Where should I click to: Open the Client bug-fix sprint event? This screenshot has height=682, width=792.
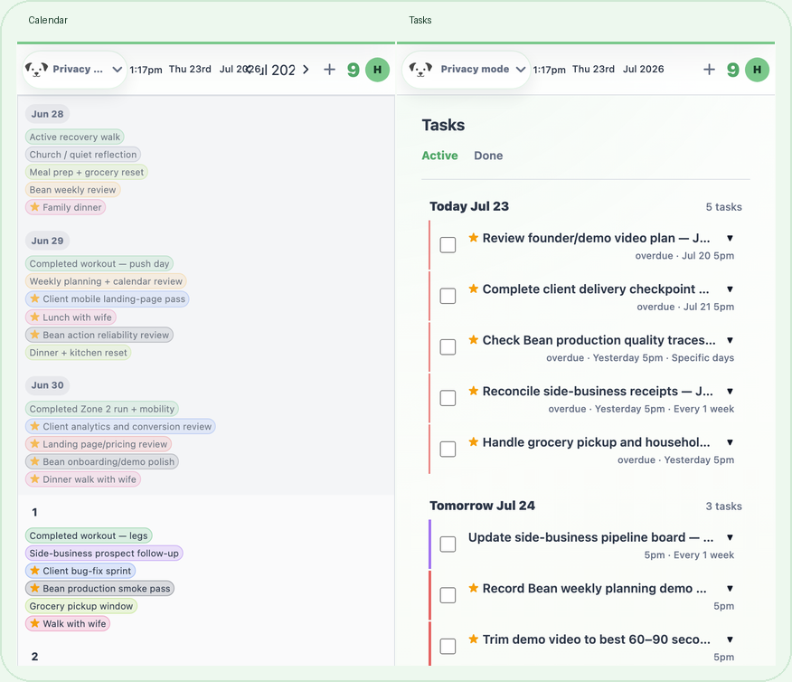[x=80, y=571]
